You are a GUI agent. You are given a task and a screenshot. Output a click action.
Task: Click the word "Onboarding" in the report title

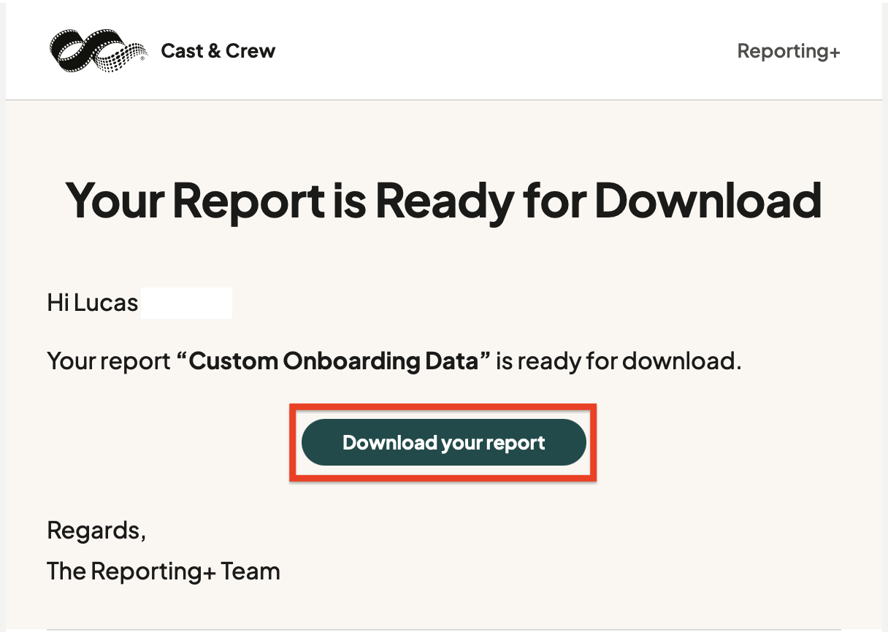pyautogui.click(x=353, y=361)
